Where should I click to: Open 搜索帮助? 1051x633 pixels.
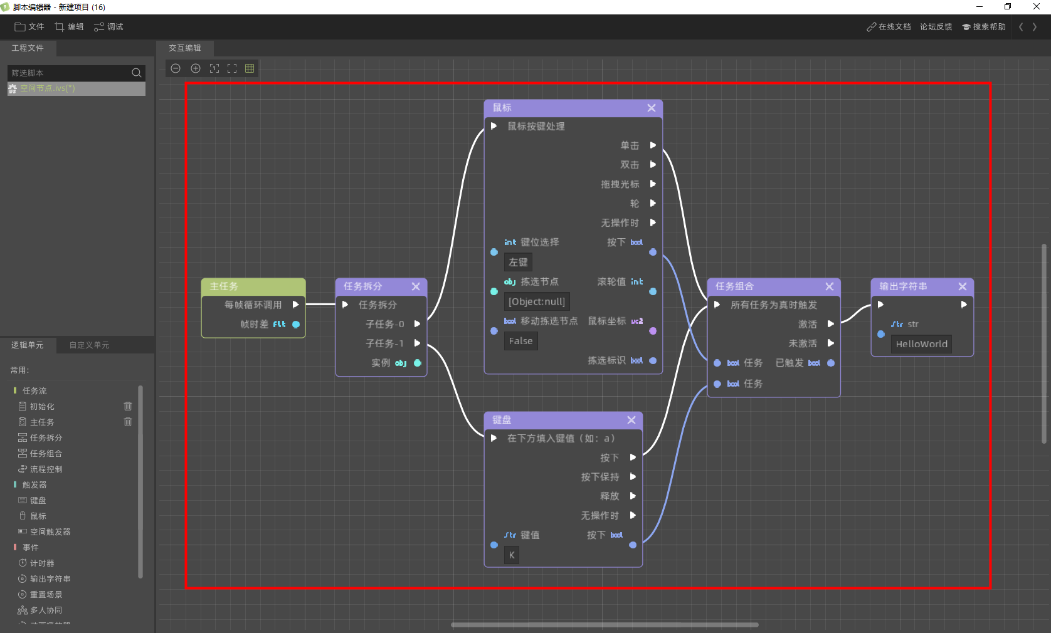(x=984, y=27)
